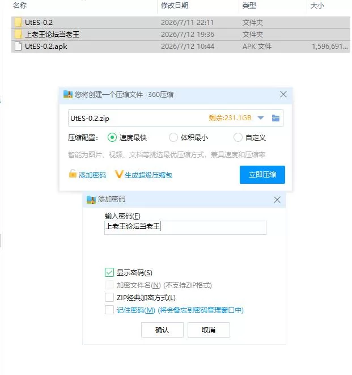
Task: Uncheck the 显示密码(S) checkbox
Action: point(109,272)
